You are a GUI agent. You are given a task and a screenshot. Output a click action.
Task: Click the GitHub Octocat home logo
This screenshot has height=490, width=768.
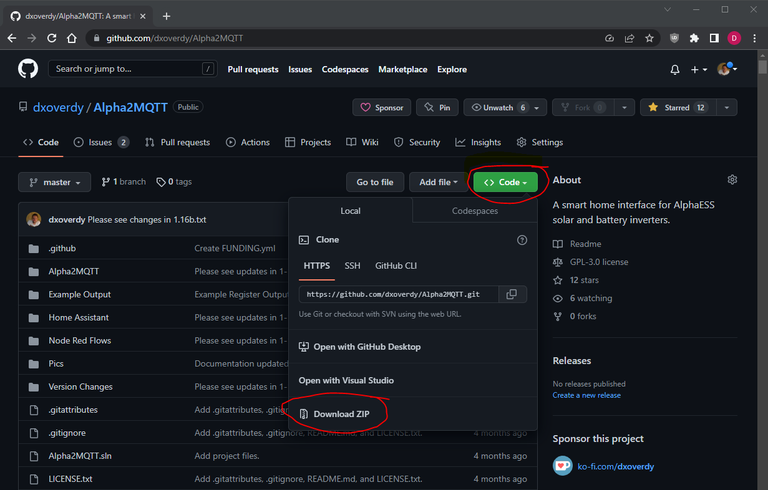28,69
